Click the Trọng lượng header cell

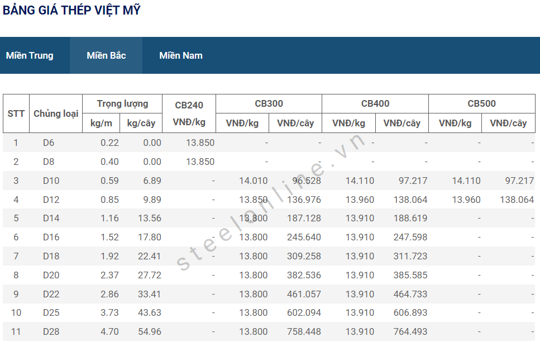click(x=122, y=104)
